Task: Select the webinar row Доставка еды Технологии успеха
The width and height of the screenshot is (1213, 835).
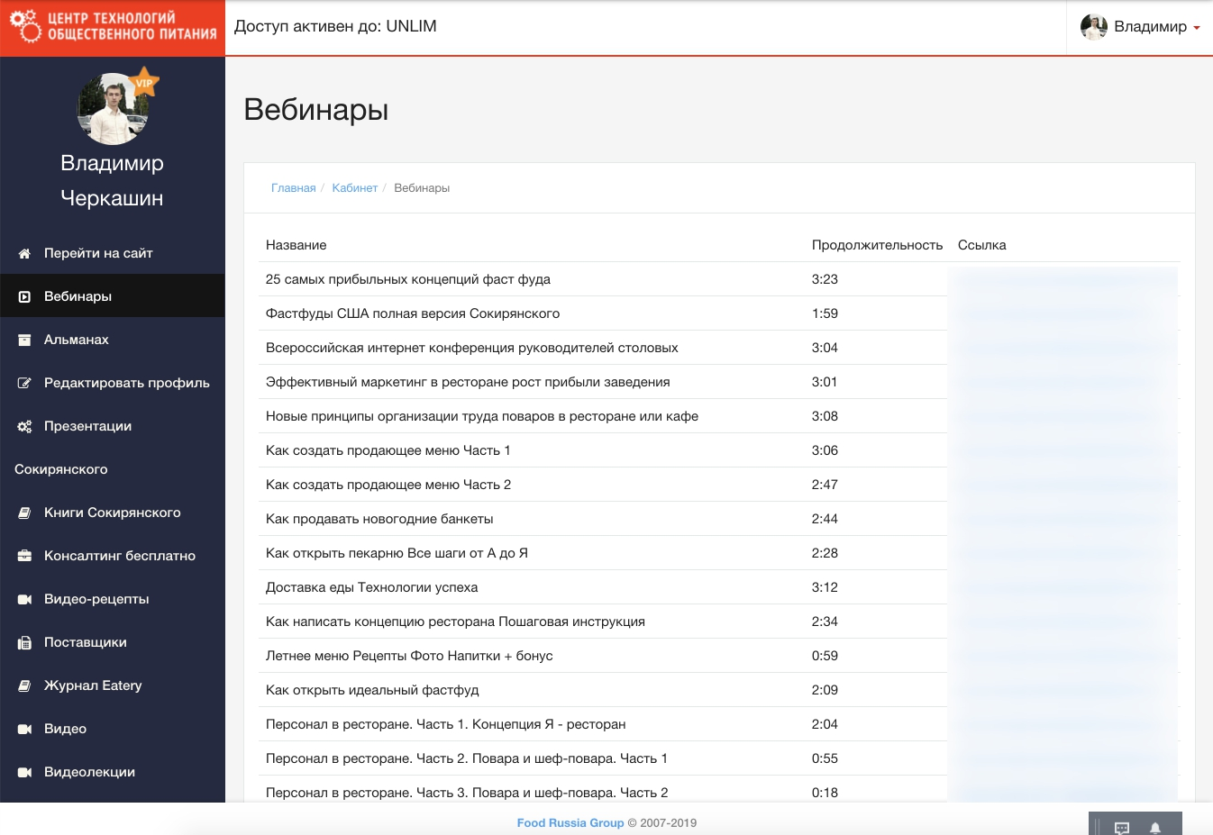Action: pos(371,587)
